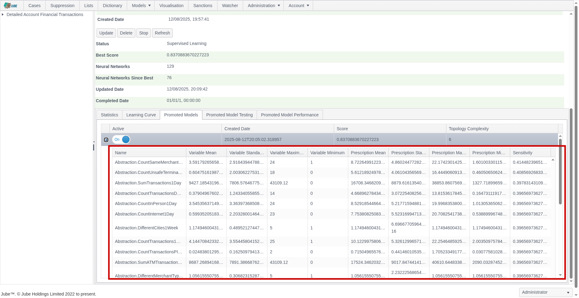
Task: Go to the Lists menu item
Action: point(89,6)
